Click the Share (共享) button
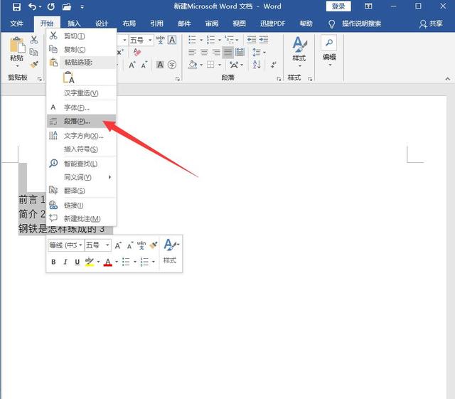The width and height of the screenshot is (455, 399). 431,23
